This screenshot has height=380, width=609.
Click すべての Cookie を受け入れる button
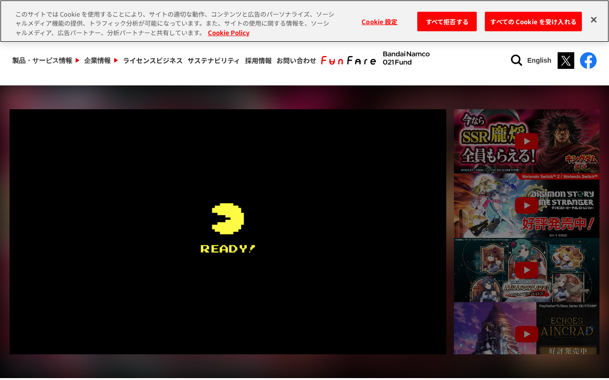(533, 21)
